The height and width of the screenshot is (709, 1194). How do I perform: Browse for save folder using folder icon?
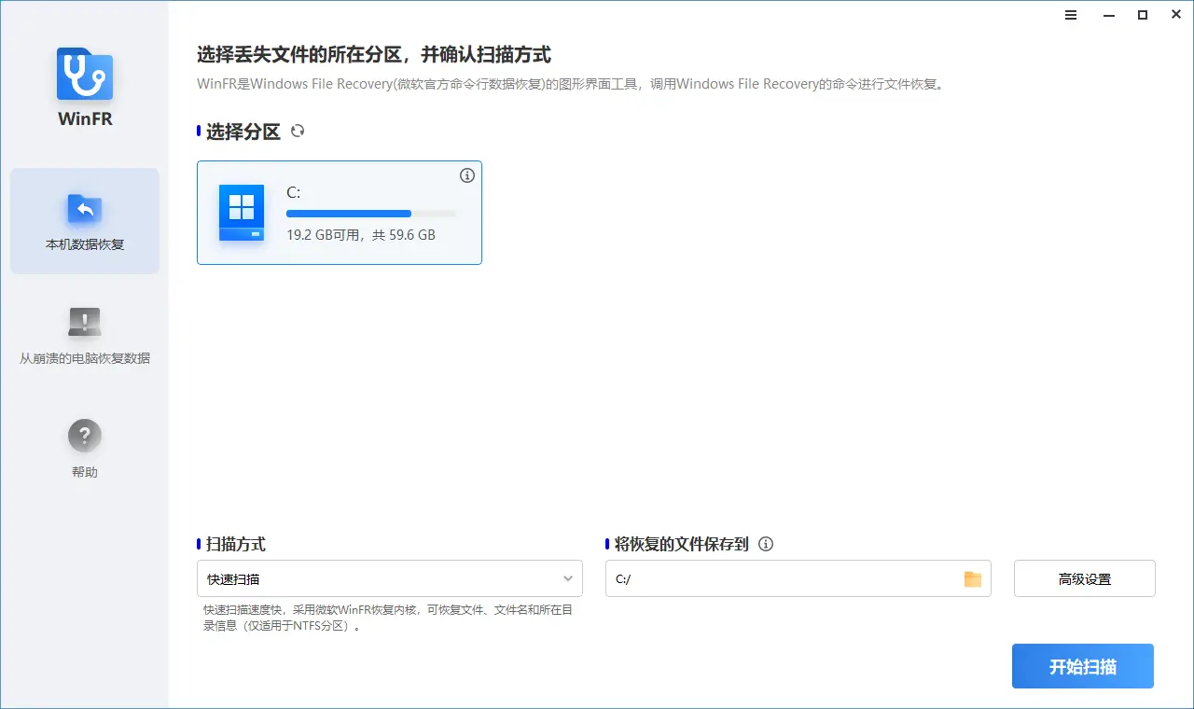973,578
